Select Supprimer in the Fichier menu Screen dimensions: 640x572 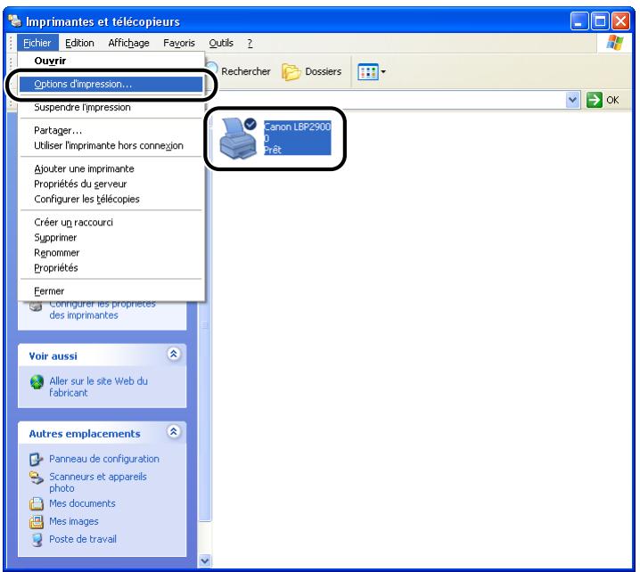click(111, 238)
